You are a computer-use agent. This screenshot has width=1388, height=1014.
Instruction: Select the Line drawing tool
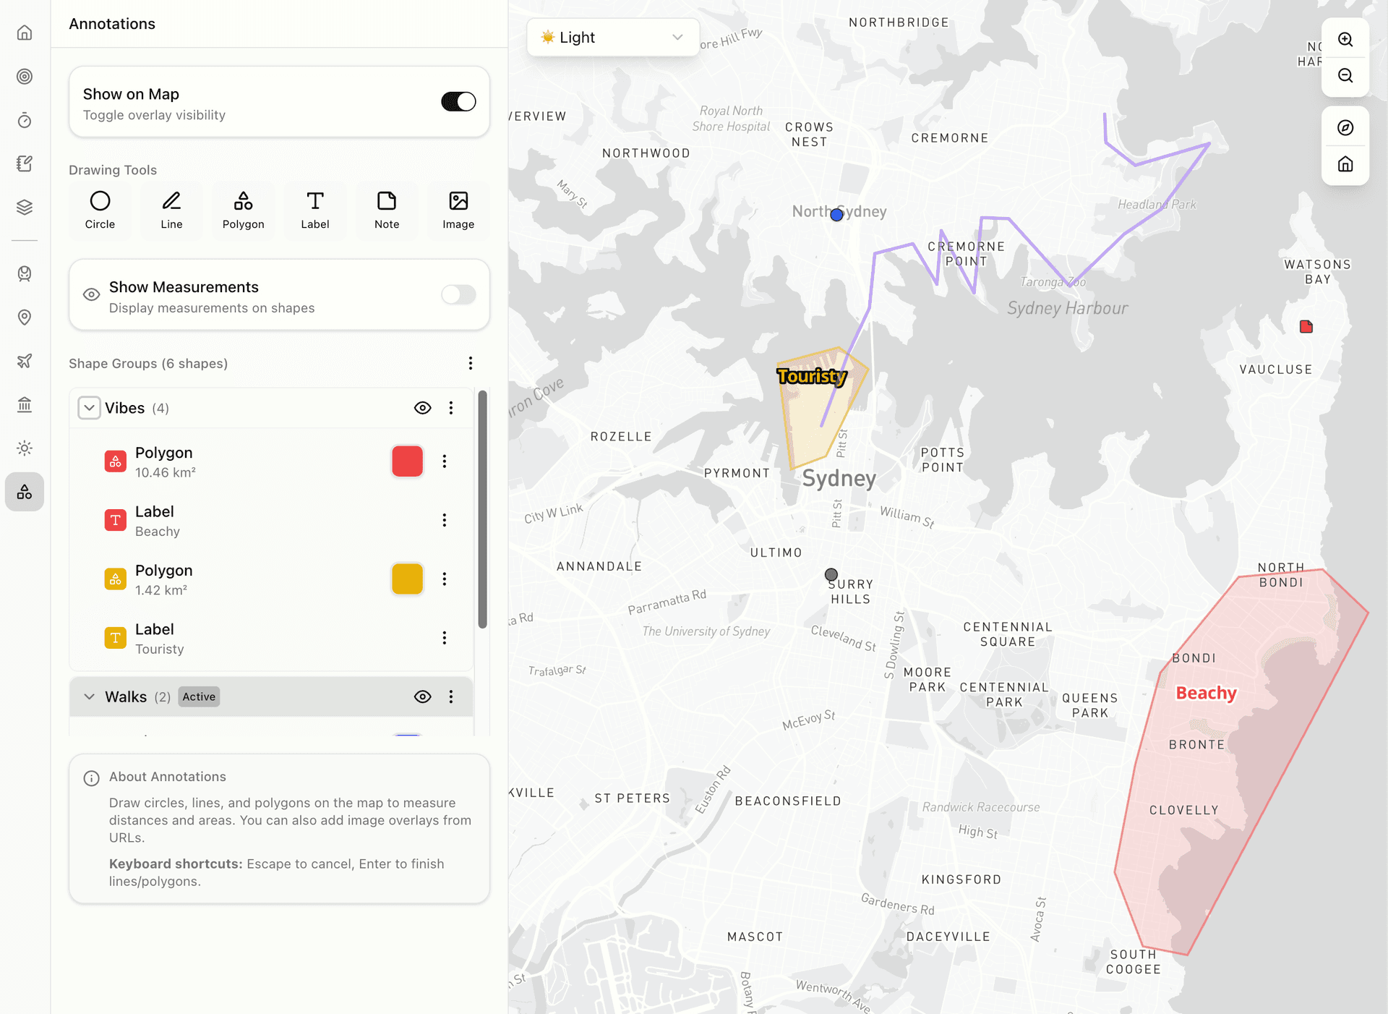coord(171,210)
